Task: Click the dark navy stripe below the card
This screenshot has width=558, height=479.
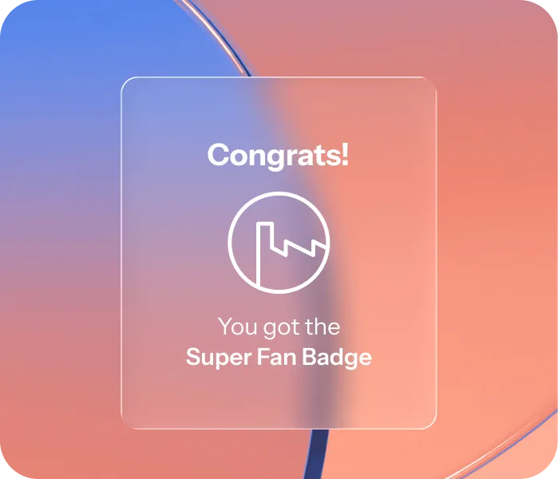Action: (x=316, y=454)
